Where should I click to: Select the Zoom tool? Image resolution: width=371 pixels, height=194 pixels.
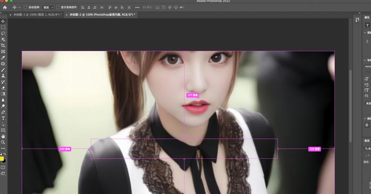[3, 143]
